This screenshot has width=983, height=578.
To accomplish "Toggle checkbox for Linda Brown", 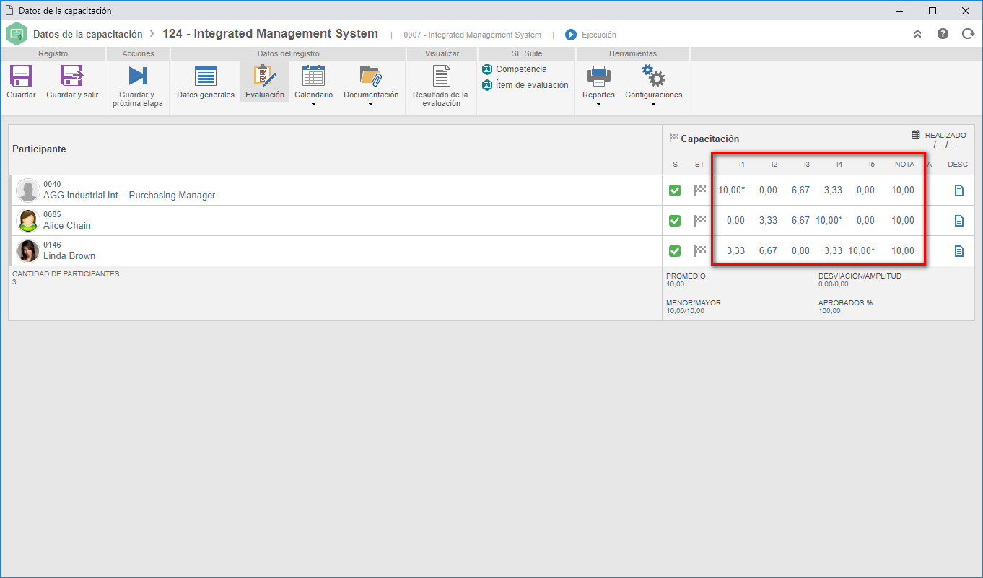I will 675,251.
